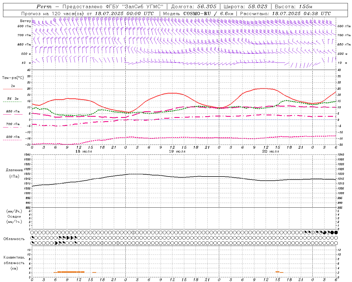Viewport: 352px width, 282px height.
Task: Click the red solid "2м" legend line sample
Action: 13,89
